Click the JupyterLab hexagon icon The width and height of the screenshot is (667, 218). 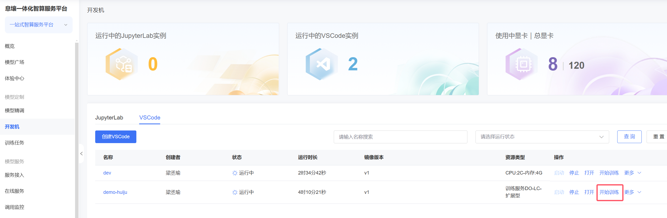(x=122, y=64)
